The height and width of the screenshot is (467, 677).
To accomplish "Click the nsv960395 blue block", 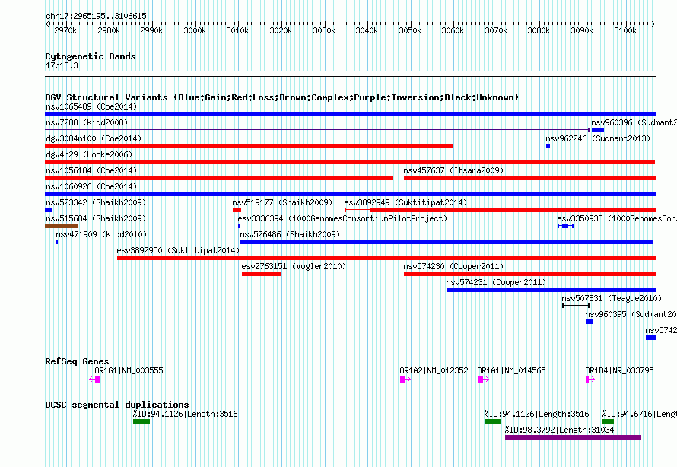I will tap(589, 322).
